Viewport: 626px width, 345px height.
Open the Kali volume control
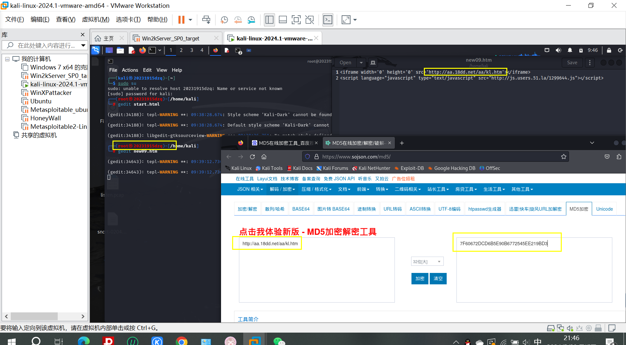point(559,50)
